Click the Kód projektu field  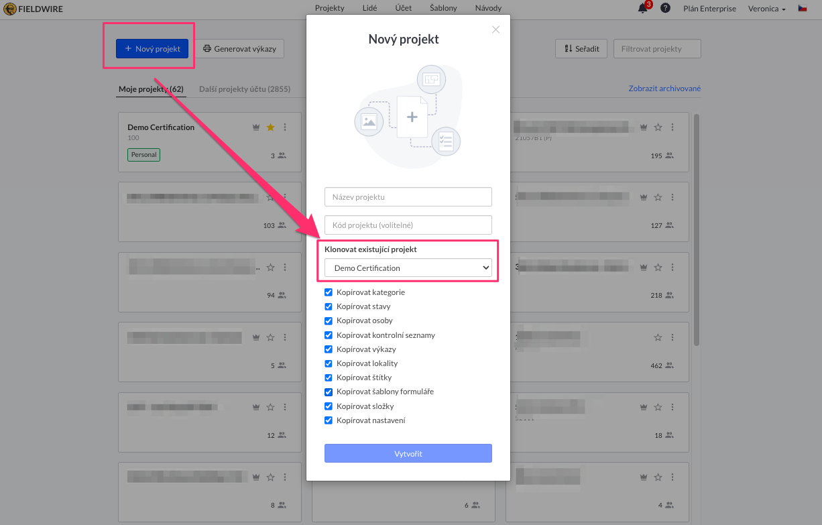click(408, 225)
